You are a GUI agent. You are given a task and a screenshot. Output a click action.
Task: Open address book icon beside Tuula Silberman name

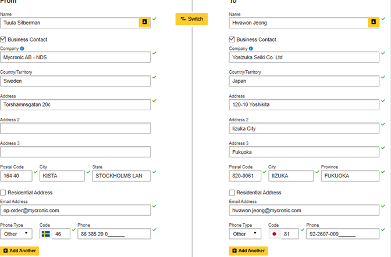click(144, 22)
